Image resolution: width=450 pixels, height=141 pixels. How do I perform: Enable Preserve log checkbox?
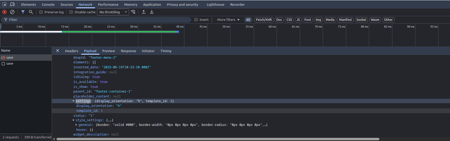41,12
